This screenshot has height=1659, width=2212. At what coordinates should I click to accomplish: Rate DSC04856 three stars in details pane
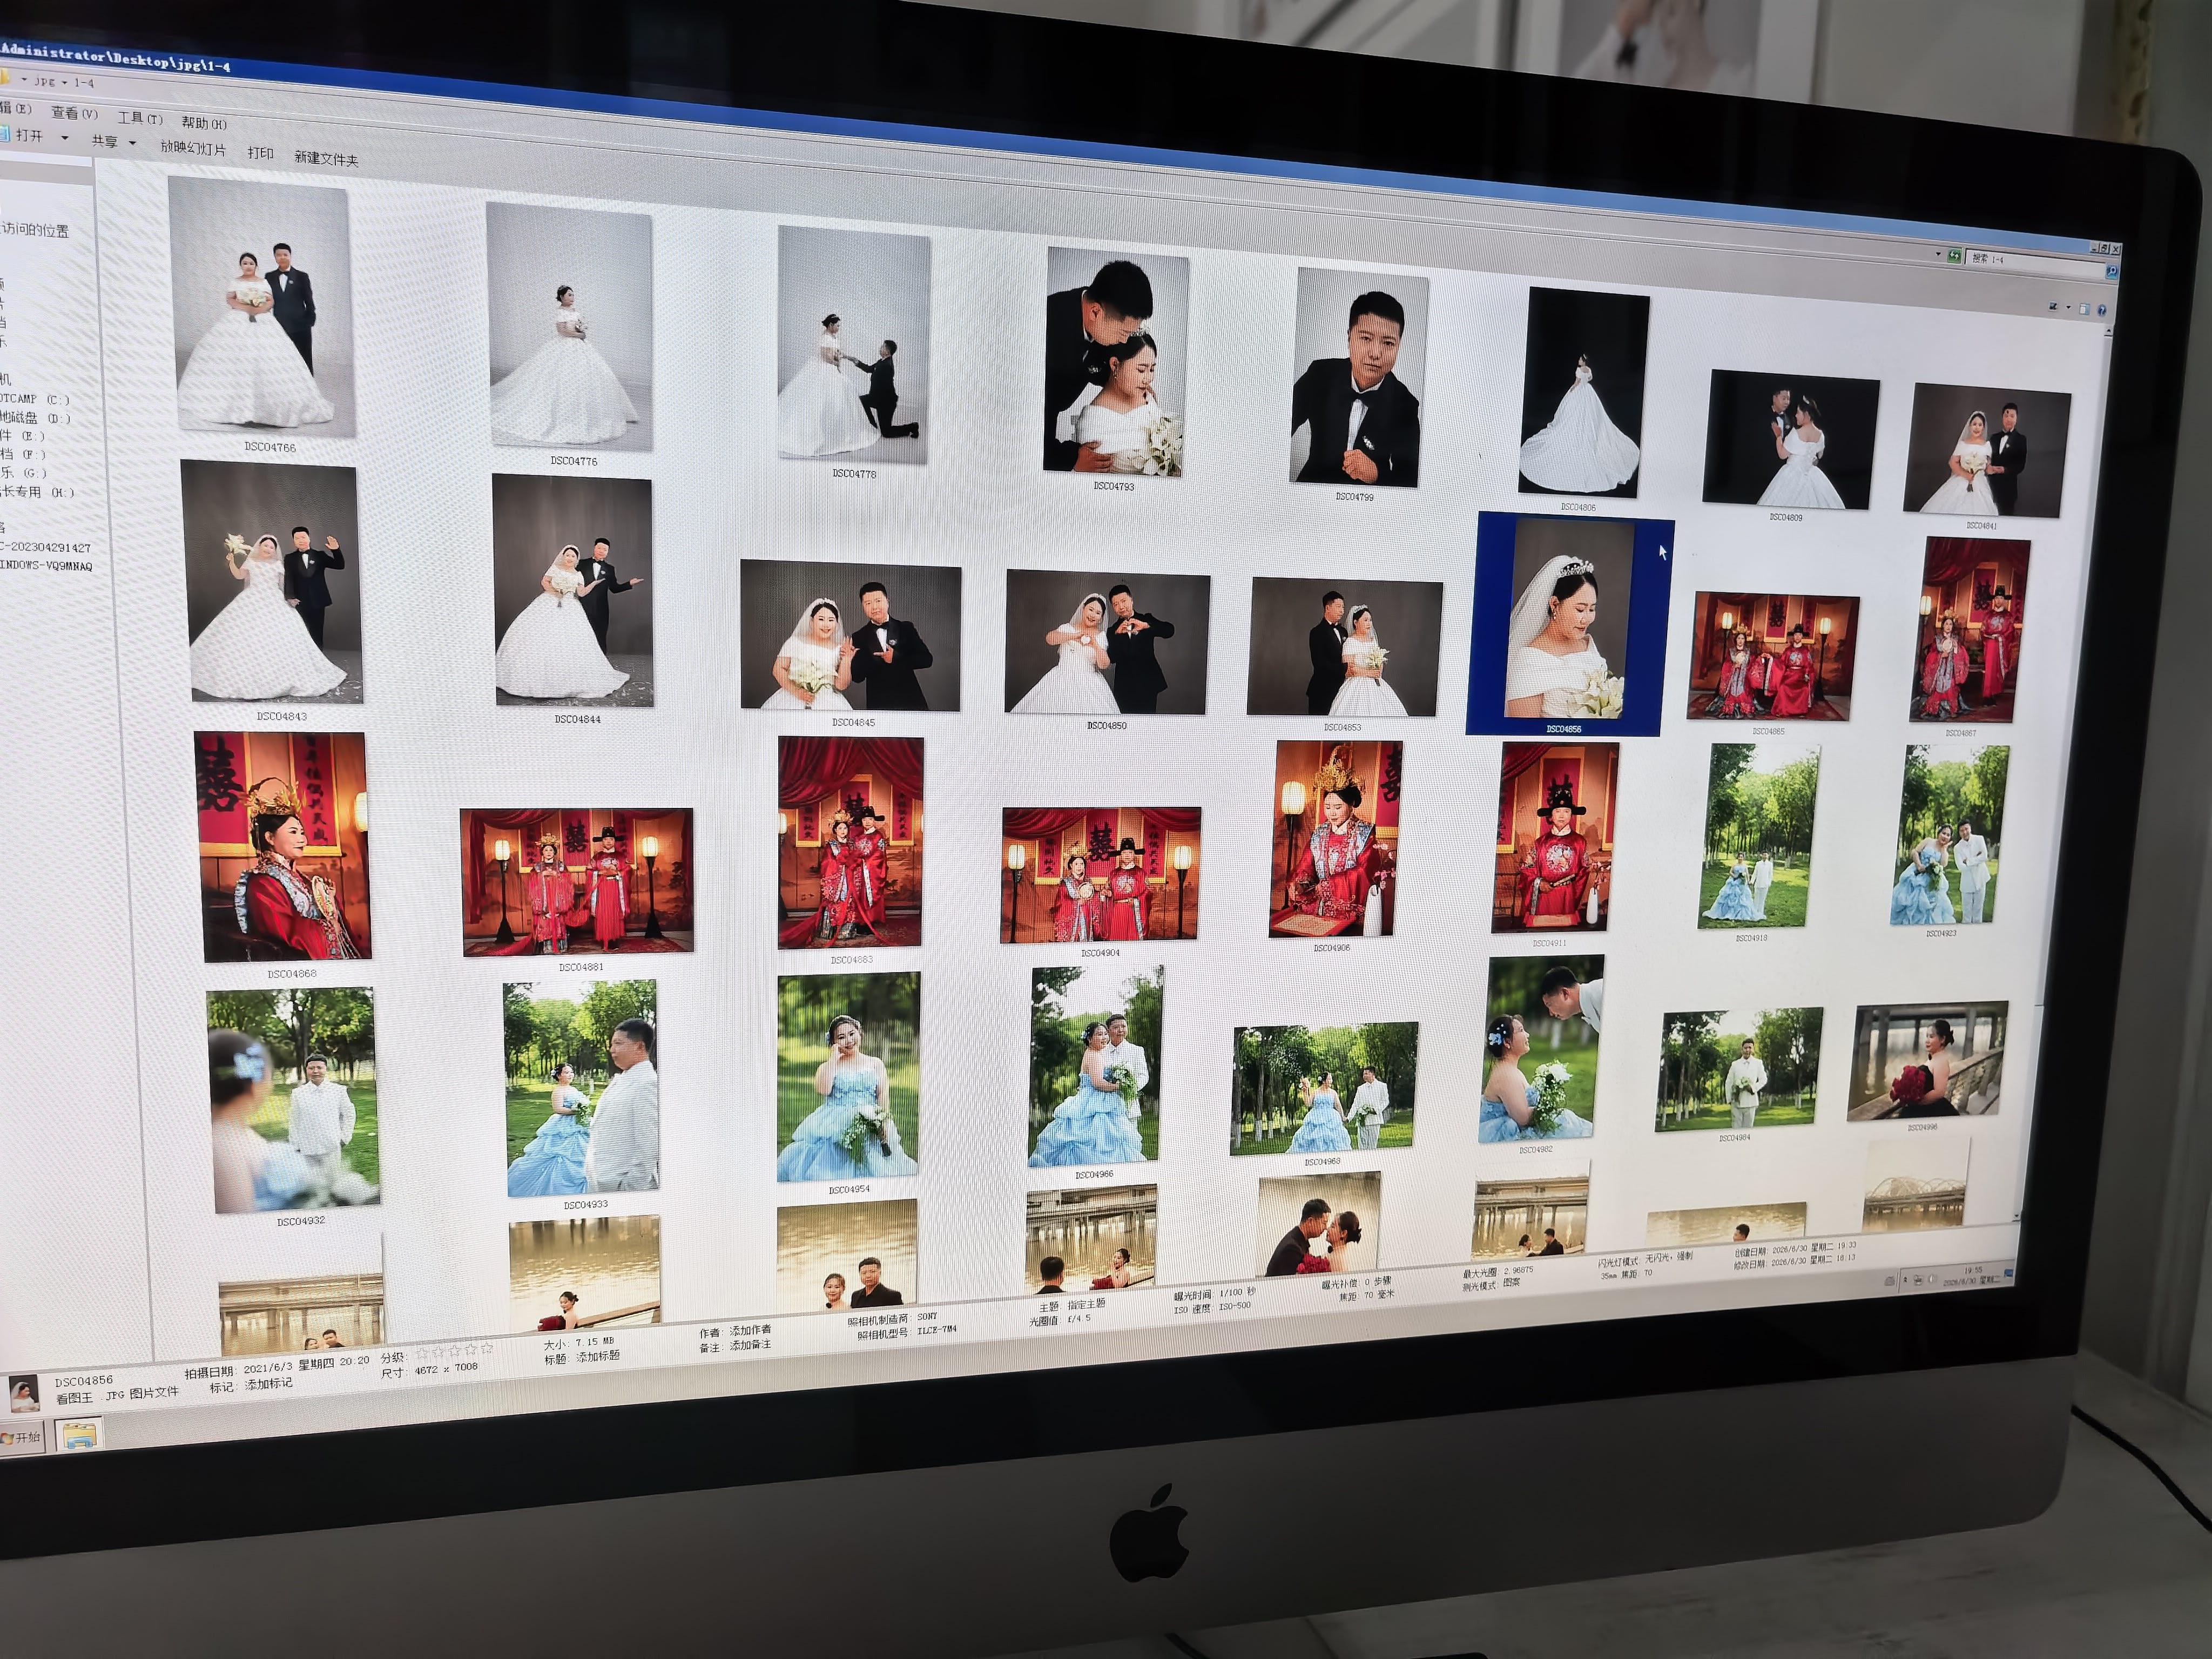point(454,1351)
